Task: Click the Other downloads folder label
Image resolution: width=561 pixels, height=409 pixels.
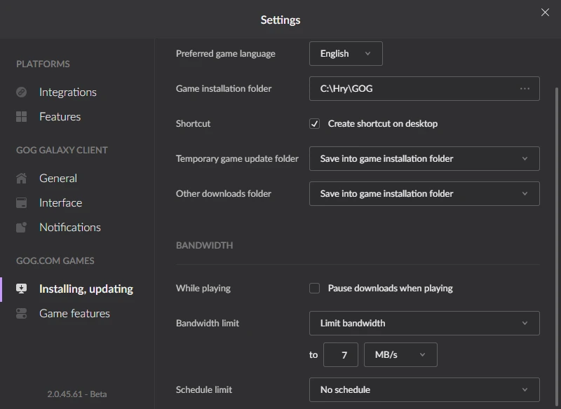Action: click(223, 193)
